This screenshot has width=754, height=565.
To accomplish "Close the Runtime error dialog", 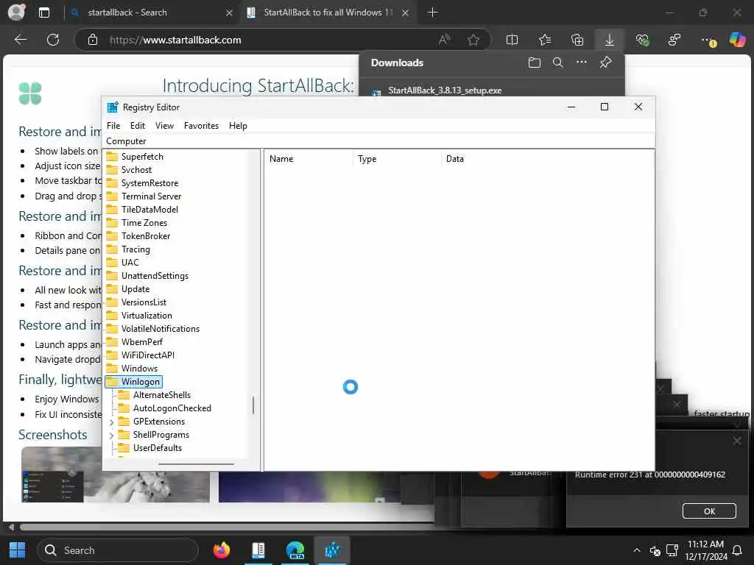I will click(x=736, y=441).
